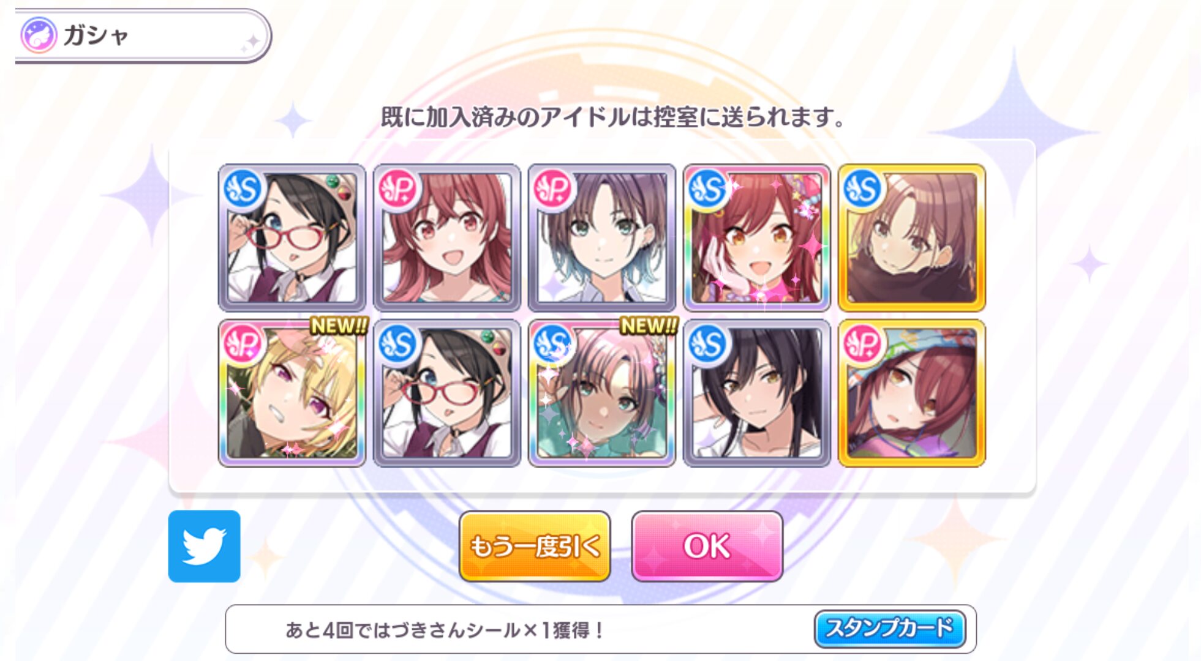Click S badge on gold-framed scarf card

[x=862, y=188]
